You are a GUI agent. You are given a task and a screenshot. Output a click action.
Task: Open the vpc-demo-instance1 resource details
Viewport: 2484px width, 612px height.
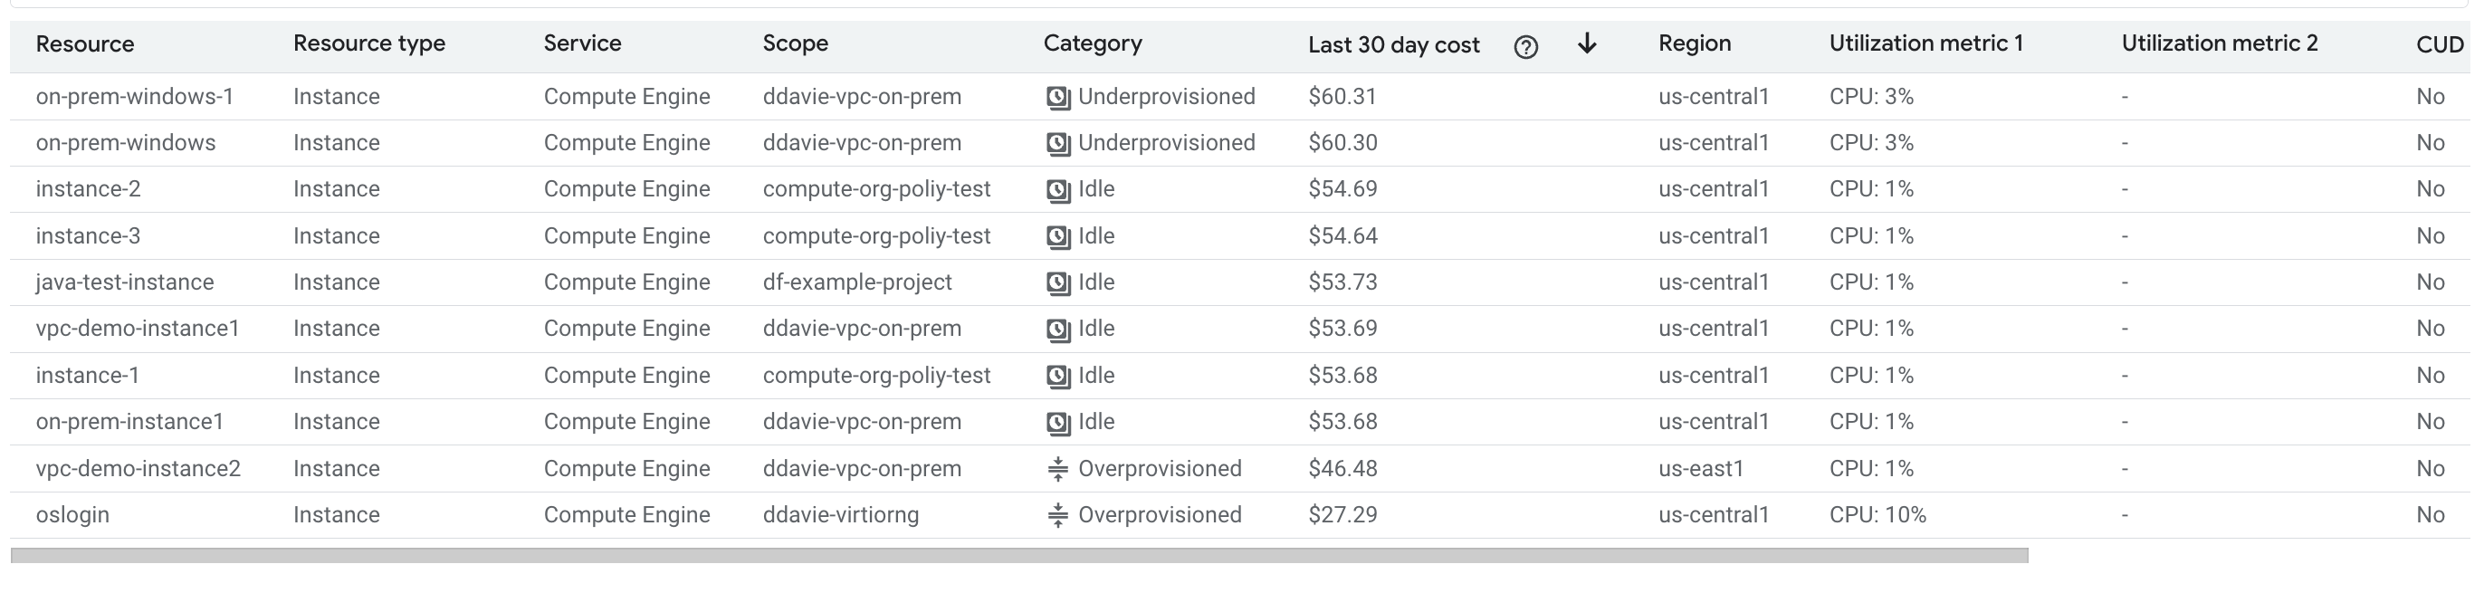(139, 328)
